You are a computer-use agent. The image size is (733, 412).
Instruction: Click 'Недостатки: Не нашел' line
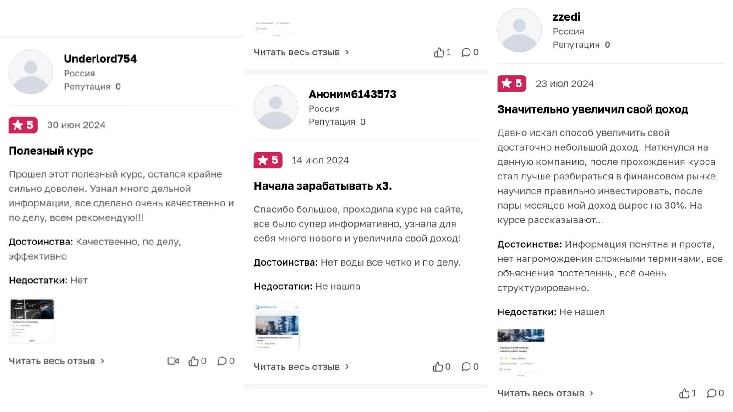coord(551,312)
